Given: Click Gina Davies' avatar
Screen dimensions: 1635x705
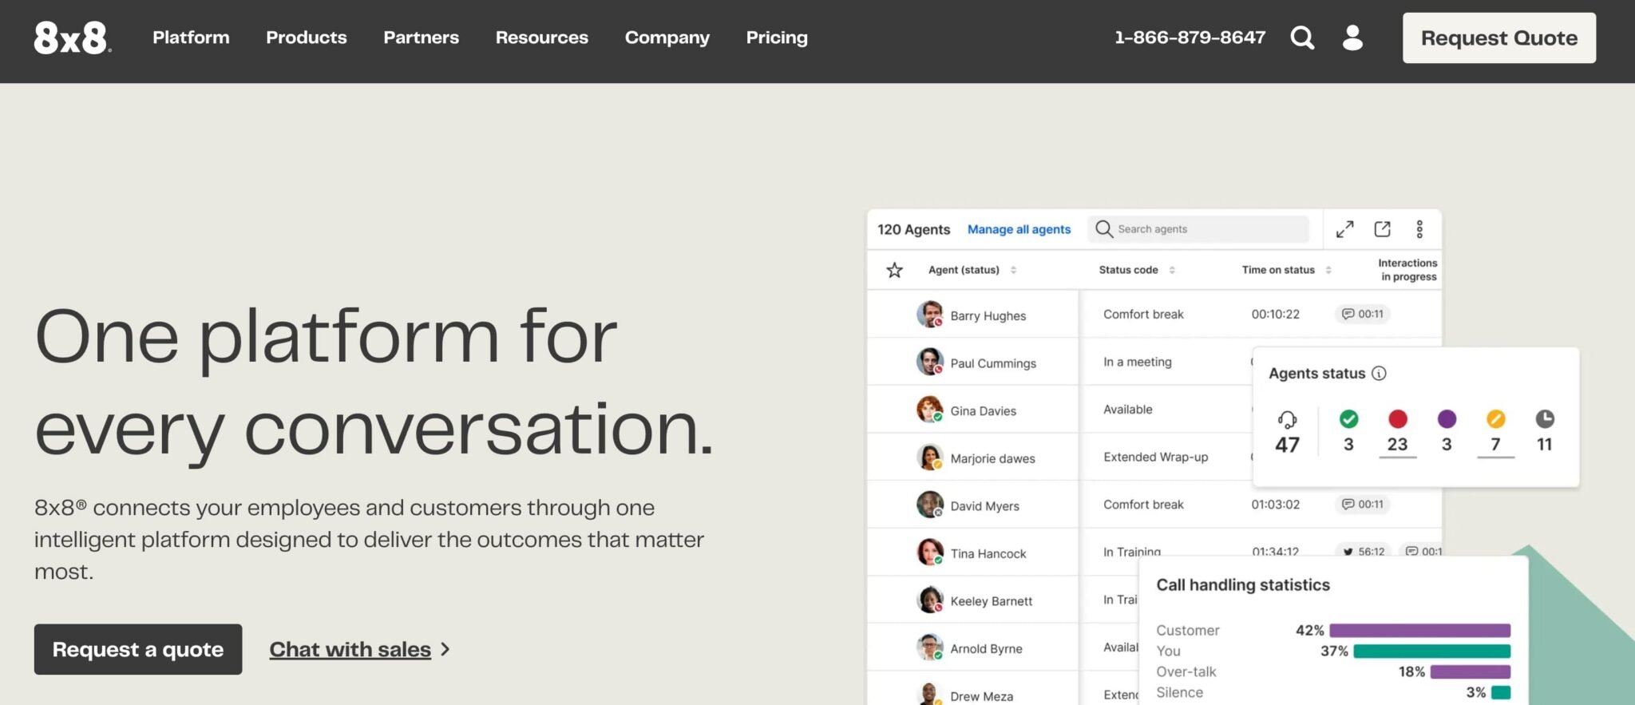Looking at the screenshot, I should [x=930, y=410].
